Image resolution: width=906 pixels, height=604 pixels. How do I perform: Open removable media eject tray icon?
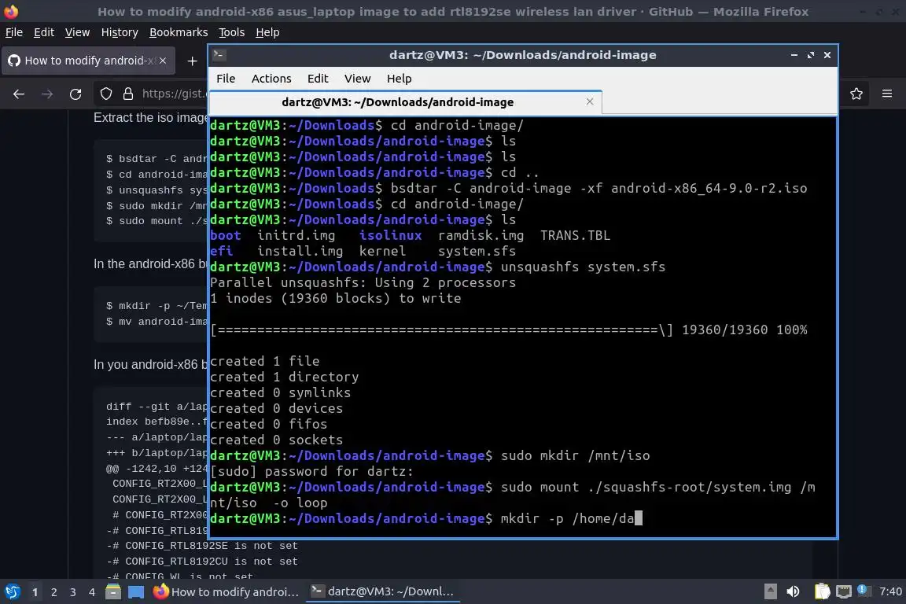tap(770, 591)
